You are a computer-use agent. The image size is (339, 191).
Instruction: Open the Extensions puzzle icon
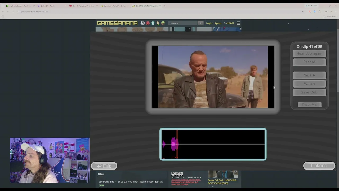point(319,12)
